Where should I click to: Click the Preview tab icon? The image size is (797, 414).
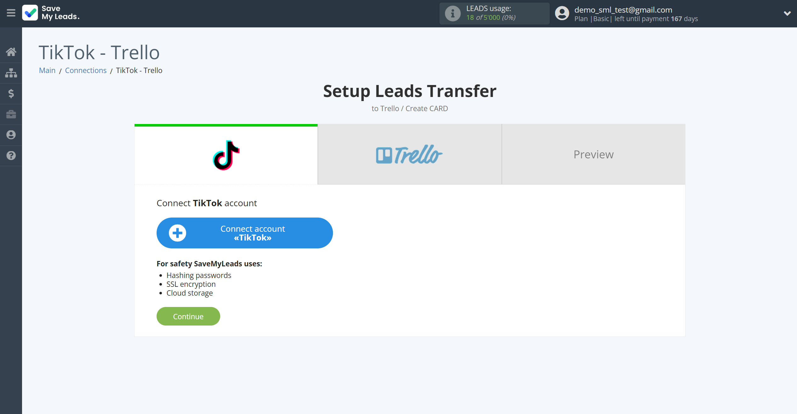pos(593,154)
